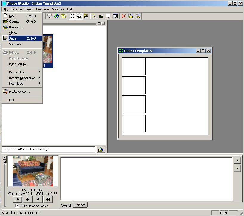
Task: Select Close in the File menu
Action: (22, 33)
